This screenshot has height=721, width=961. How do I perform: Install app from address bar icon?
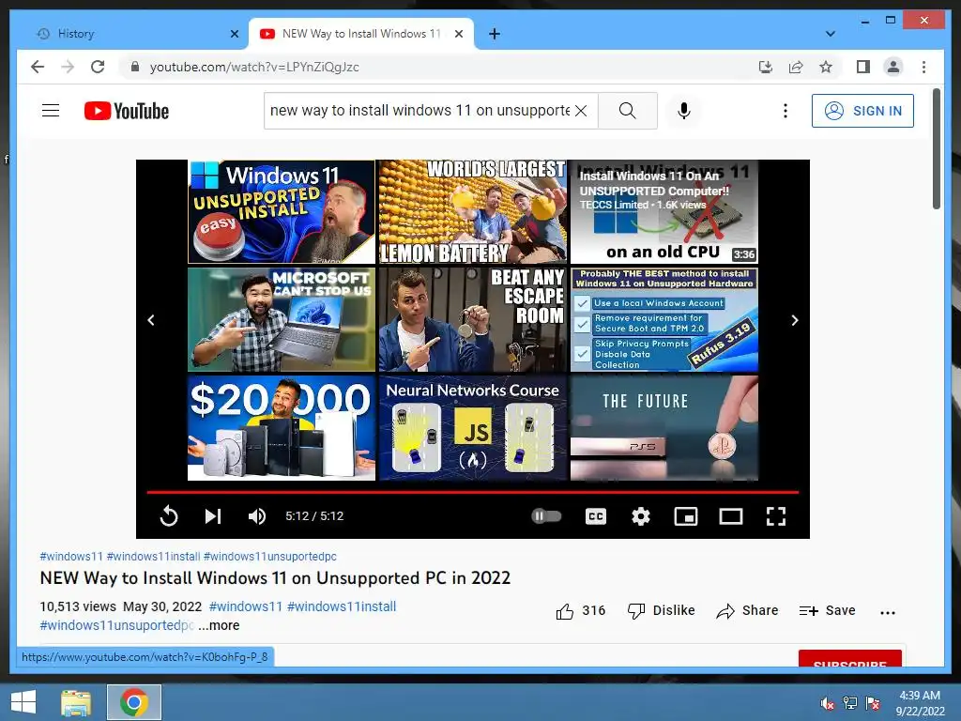(766, 67)
